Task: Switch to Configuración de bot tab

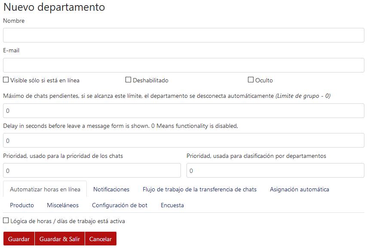Action: pos(119,205)
